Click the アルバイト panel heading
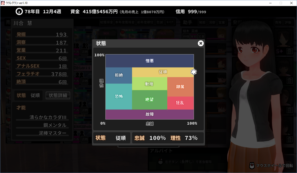The image size is (297, 173). (161, 151)
